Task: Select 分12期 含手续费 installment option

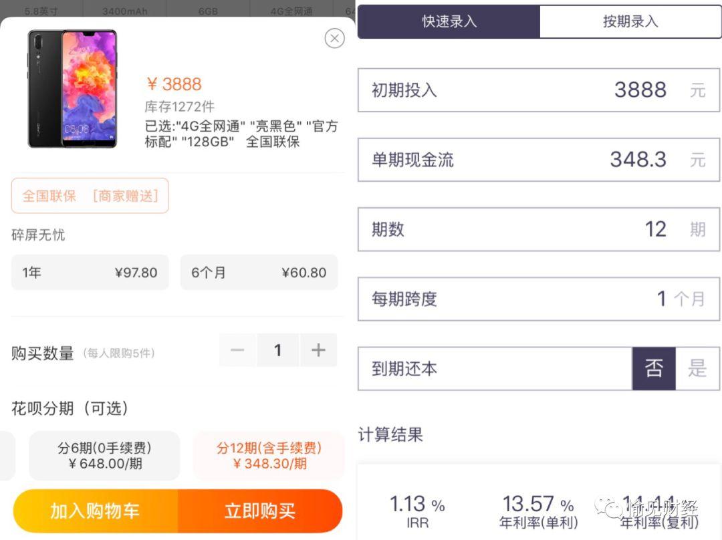Action: pos(269,455)
